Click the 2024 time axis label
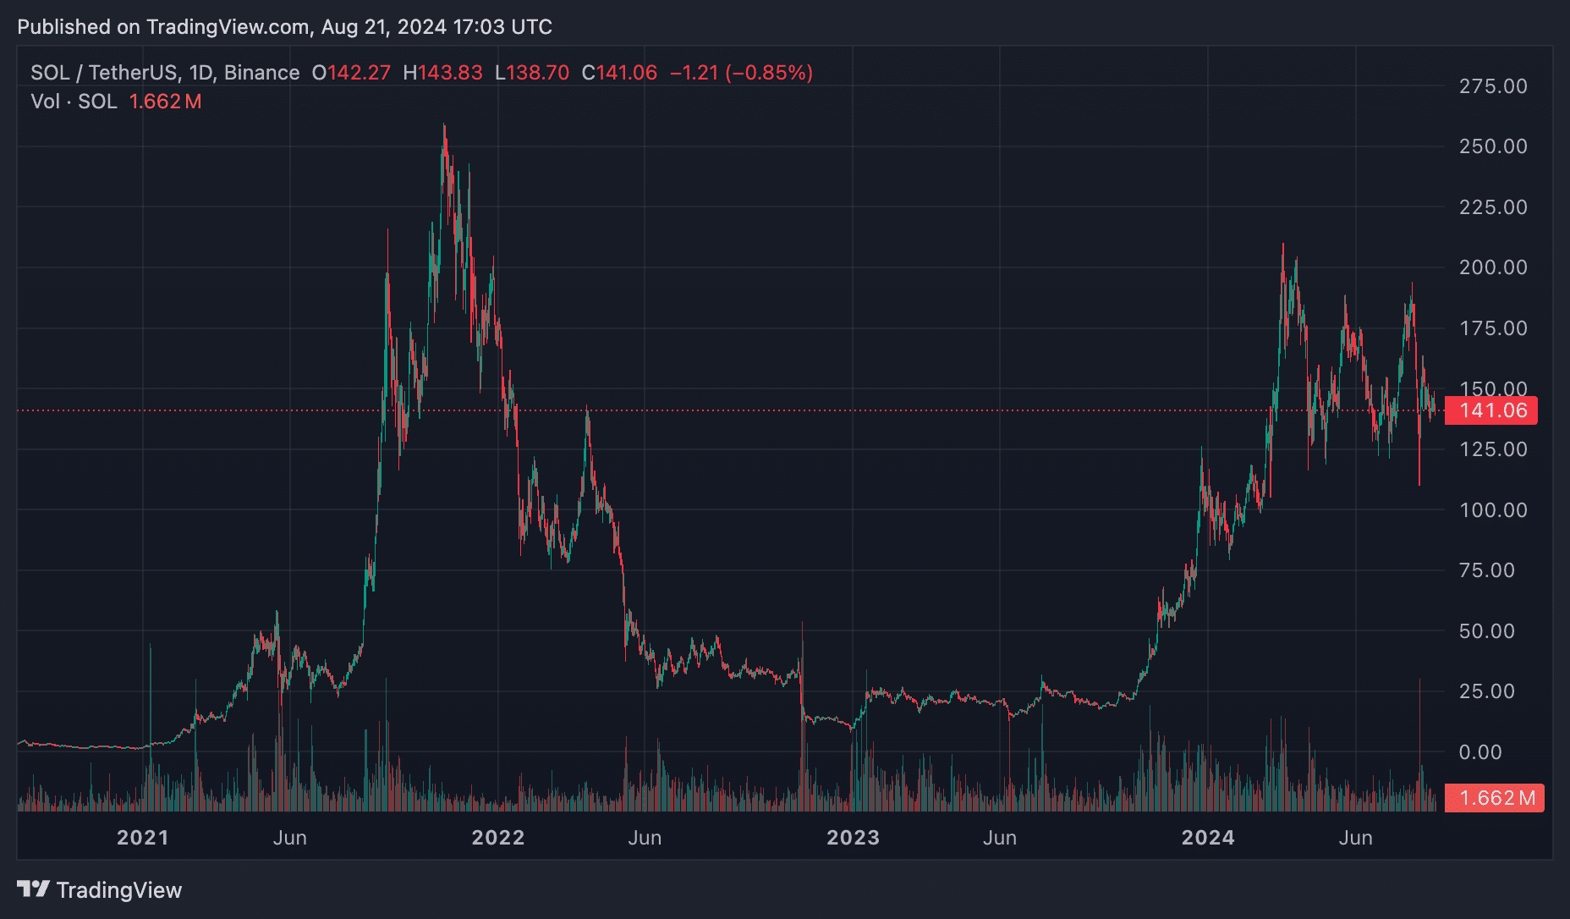The height and width of the screenshot is (919, 1570). (1208, 838)
